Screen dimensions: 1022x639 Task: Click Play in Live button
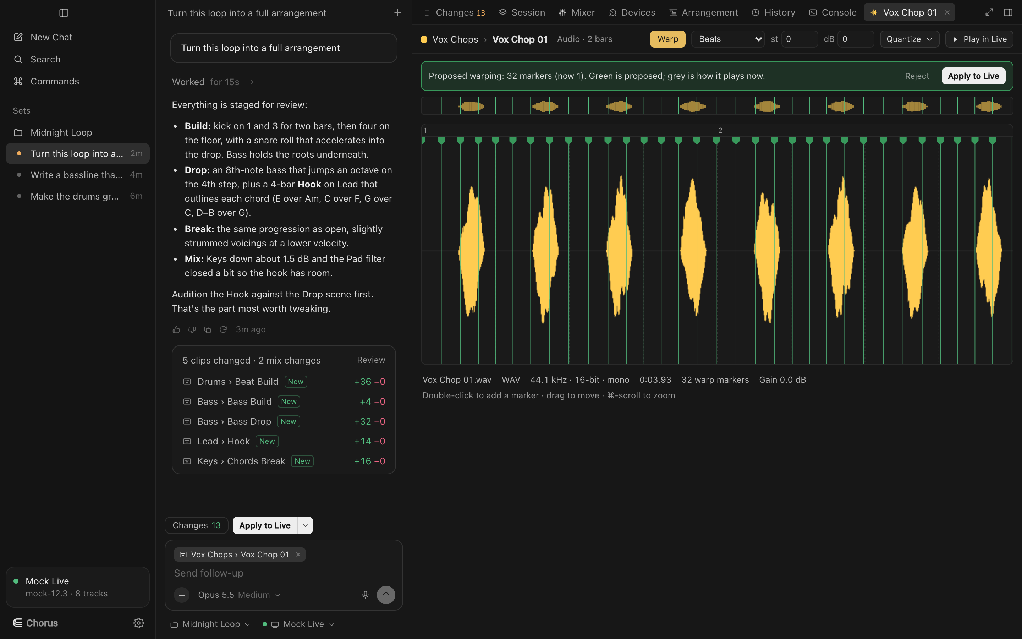tap(979, 39)
